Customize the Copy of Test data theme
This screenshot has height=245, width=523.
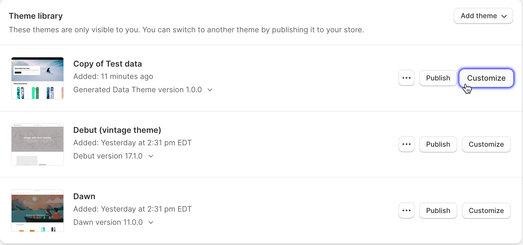tap(486, 78)
